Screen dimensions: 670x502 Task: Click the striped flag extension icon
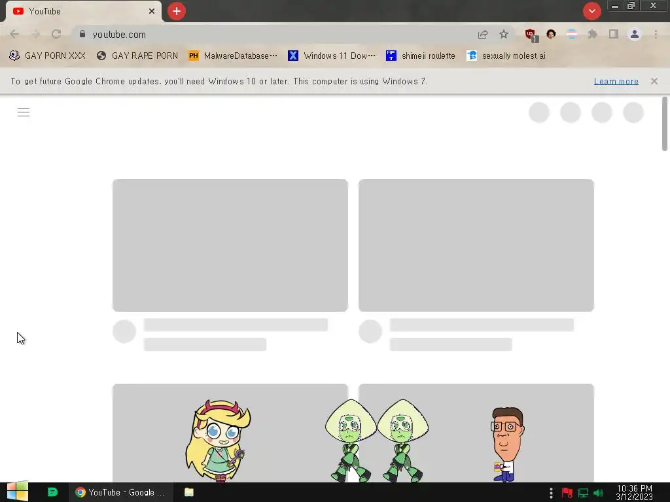[x=572, y=34]
